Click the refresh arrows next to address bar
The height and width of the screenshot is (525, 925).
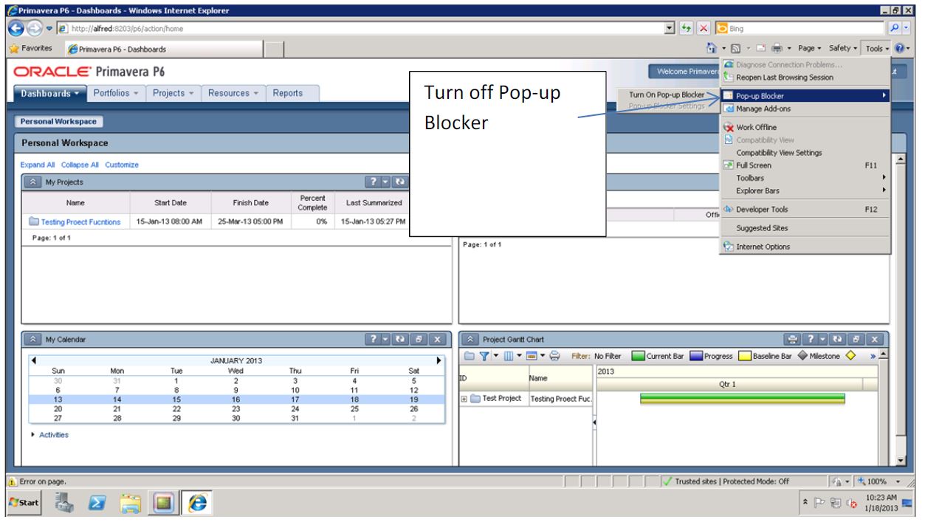click(686, 29)
